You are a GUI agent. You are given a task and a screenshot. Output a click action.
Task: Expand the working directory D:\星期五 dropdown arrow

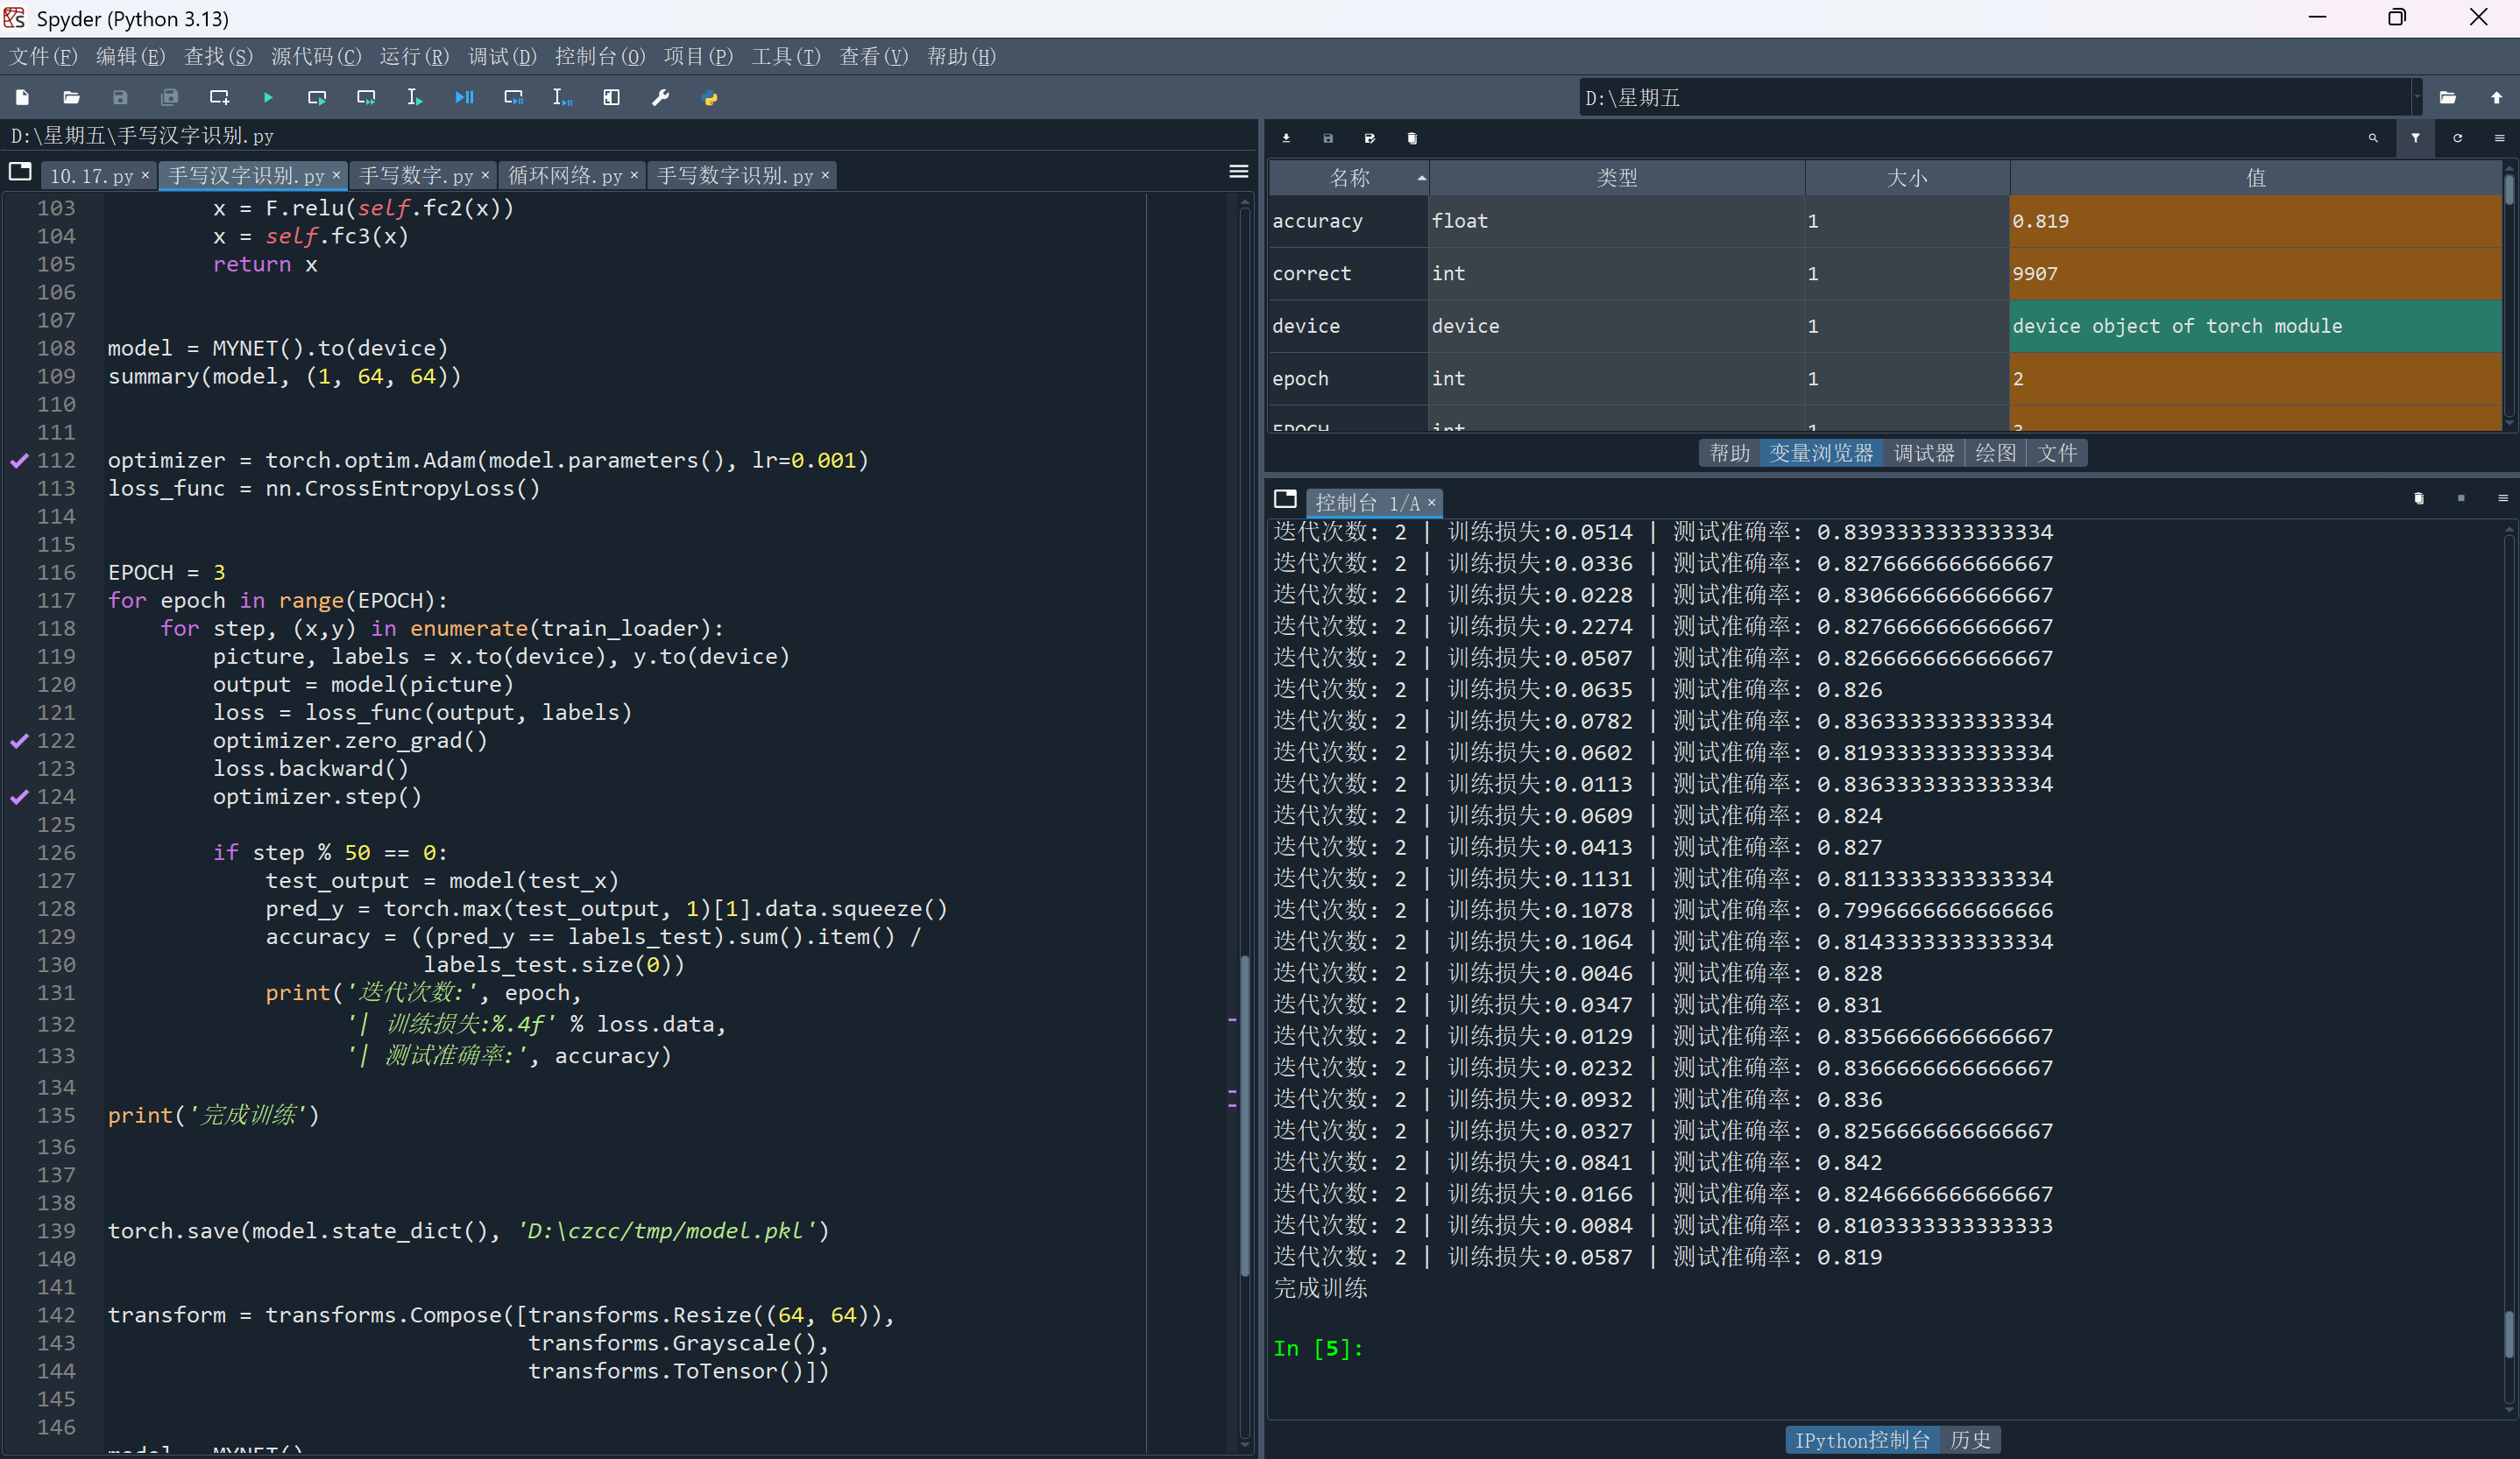(2417, 98)
